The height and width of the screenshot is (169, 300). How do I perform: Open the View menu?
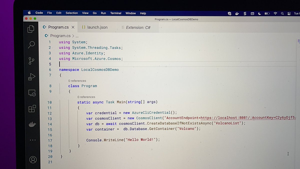pos(85,13)
